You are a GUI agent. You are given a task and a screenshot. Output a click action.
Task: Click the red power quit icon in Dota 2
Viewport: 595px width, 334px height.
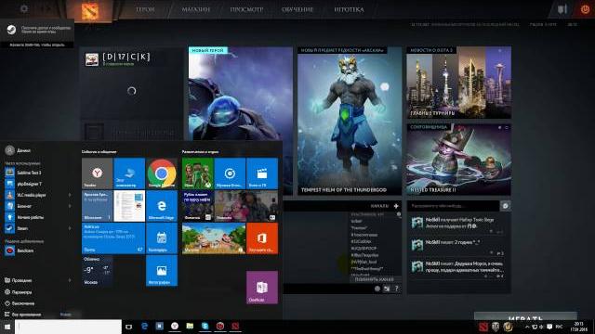coord(585,9)
